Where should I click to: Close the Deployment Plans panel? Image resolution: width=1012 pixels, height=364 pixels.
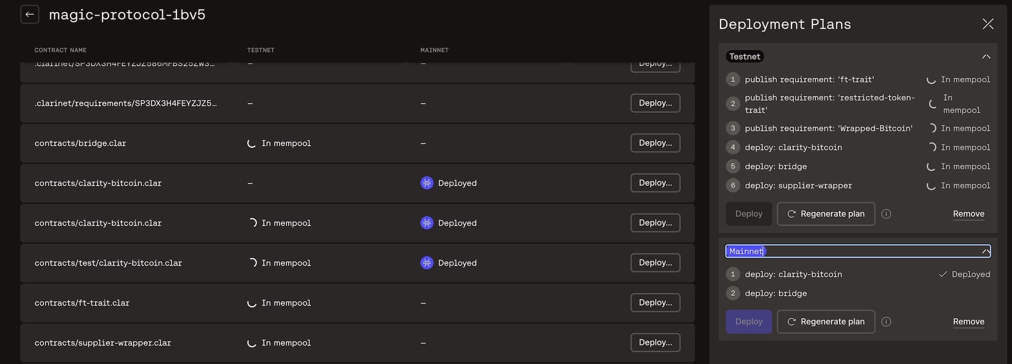(988, 24)
